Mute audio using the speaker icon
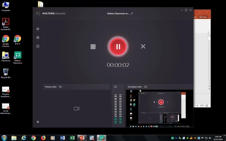Viewport: 226px width, 141px height. 115,87
